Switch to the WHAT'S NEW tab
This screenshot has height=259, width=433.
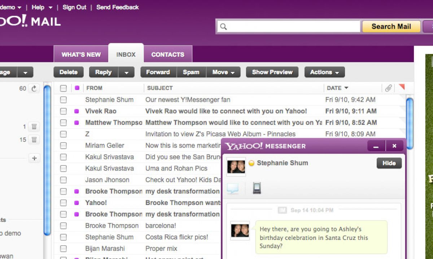(81, 54)
